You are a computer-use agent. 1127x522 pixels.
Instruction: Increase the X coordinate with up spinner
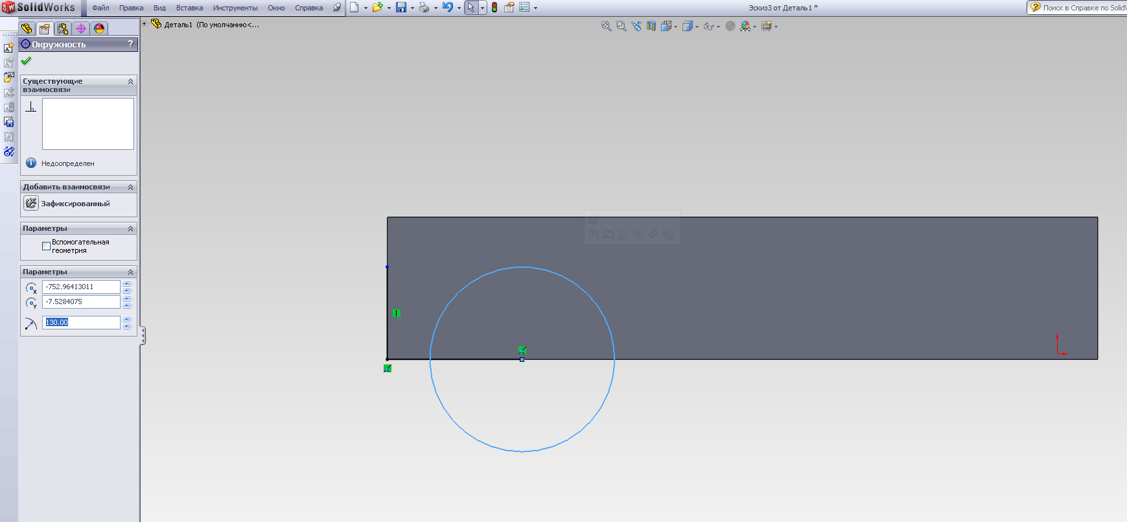(x=127, y=283)
